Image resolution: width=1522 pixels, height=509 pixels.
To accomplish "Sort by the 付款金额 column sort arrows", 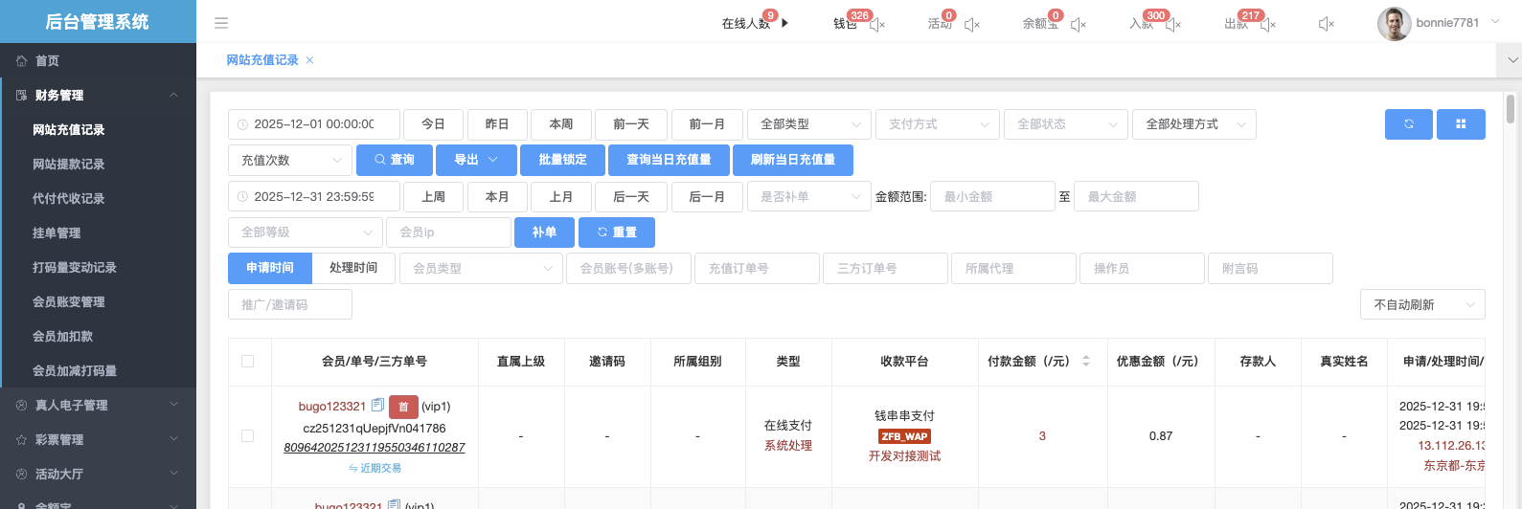I will coord(1086,362).
